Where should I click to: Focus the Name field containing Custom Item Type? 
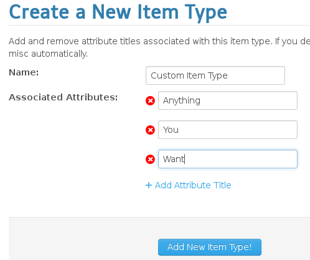point(215,75)
